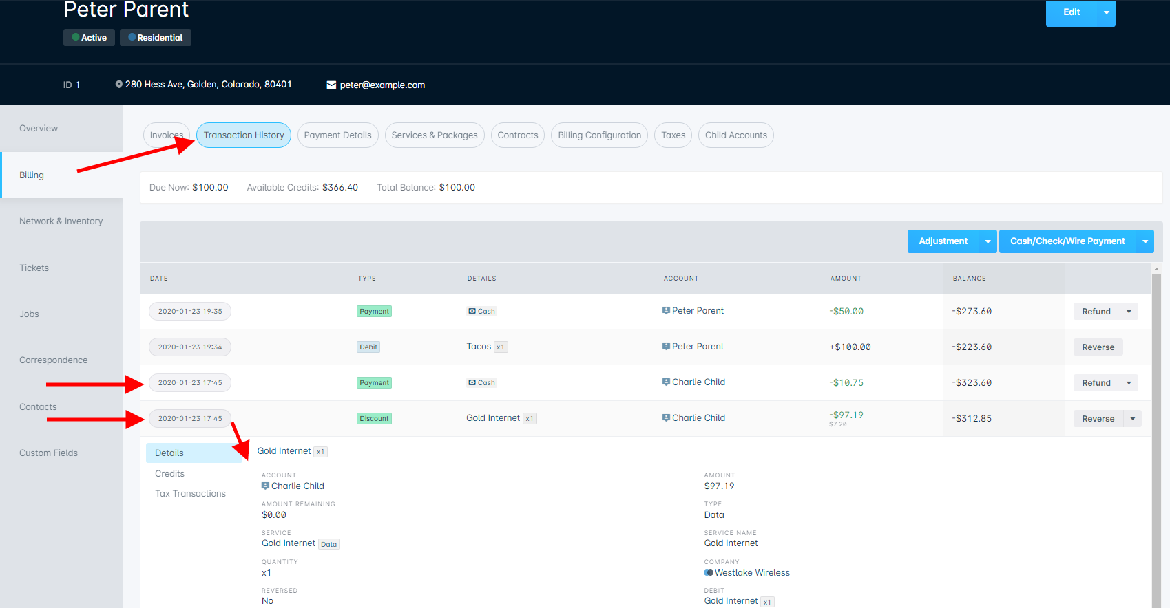The width and height of the screenshot is (1170, 608).
Task: Click the Gold Internet Data service link
Action: tap(300, 543)
